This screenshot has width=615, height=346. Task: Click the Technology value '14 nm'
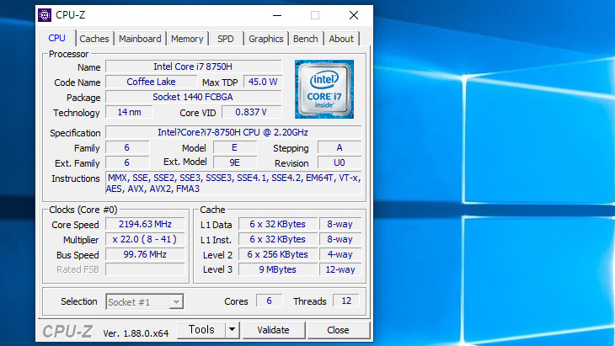tap(129, 112)
